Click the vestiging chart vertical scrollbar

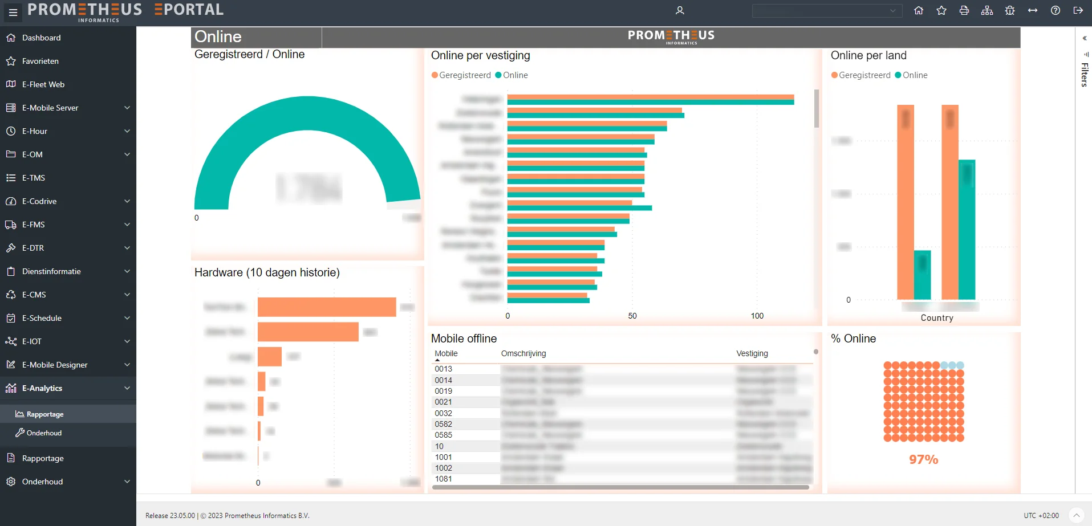pos(817,108)
